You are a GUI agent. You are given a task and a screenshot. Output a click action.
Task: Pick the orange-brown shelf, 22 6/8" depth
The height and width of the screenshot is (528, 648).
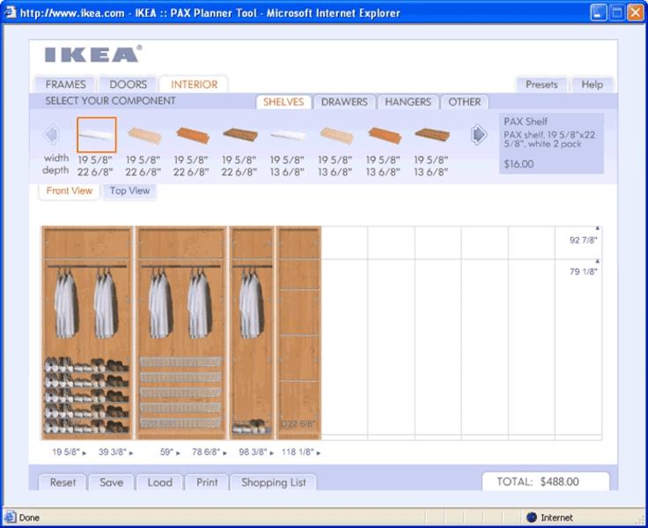pos(192,136)
